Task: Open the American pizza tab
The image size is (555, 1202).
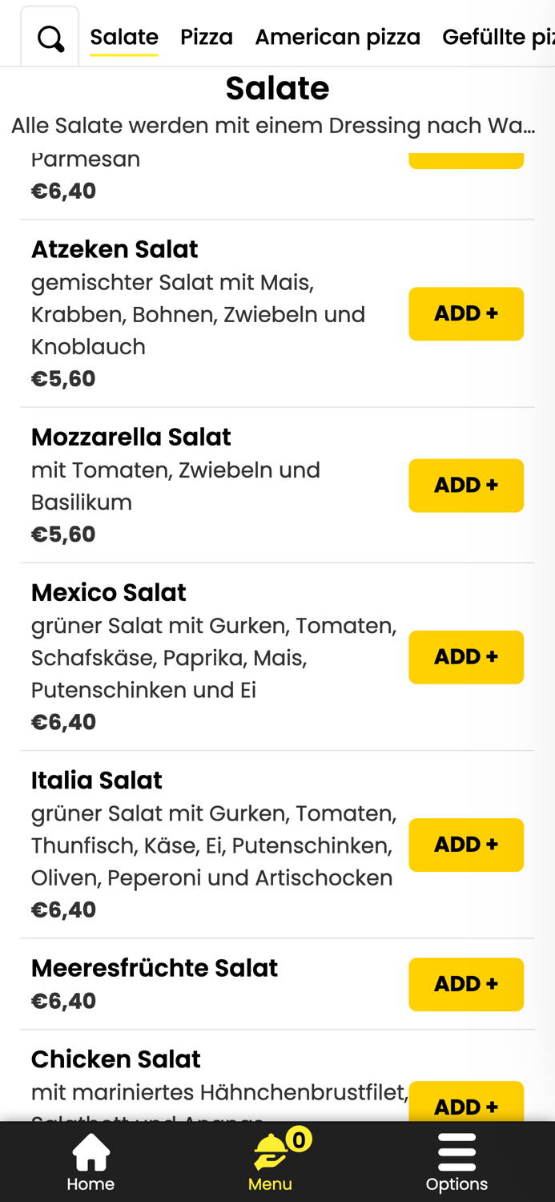Action: coord(337,36)
